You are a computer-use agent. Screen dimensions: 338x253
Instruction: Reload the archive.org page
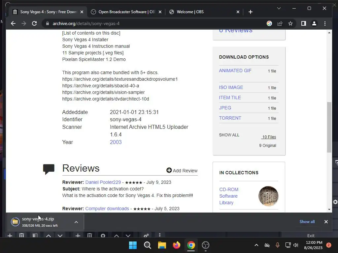click(34, 23)
